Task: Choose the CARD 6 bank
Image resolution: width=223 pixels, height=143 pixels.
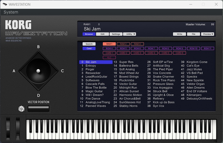Action: [x=179, y=53]
